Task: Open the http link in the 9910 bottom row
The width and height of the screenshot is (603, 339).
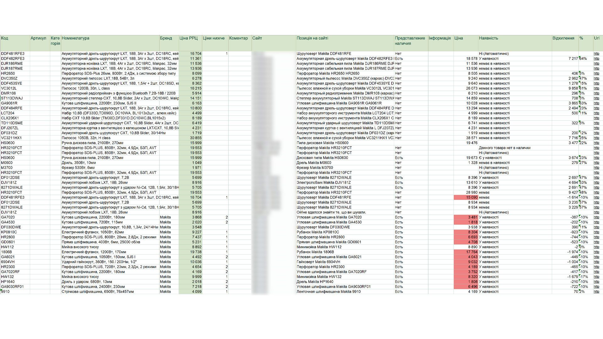Action: click(x=596, y=291)
